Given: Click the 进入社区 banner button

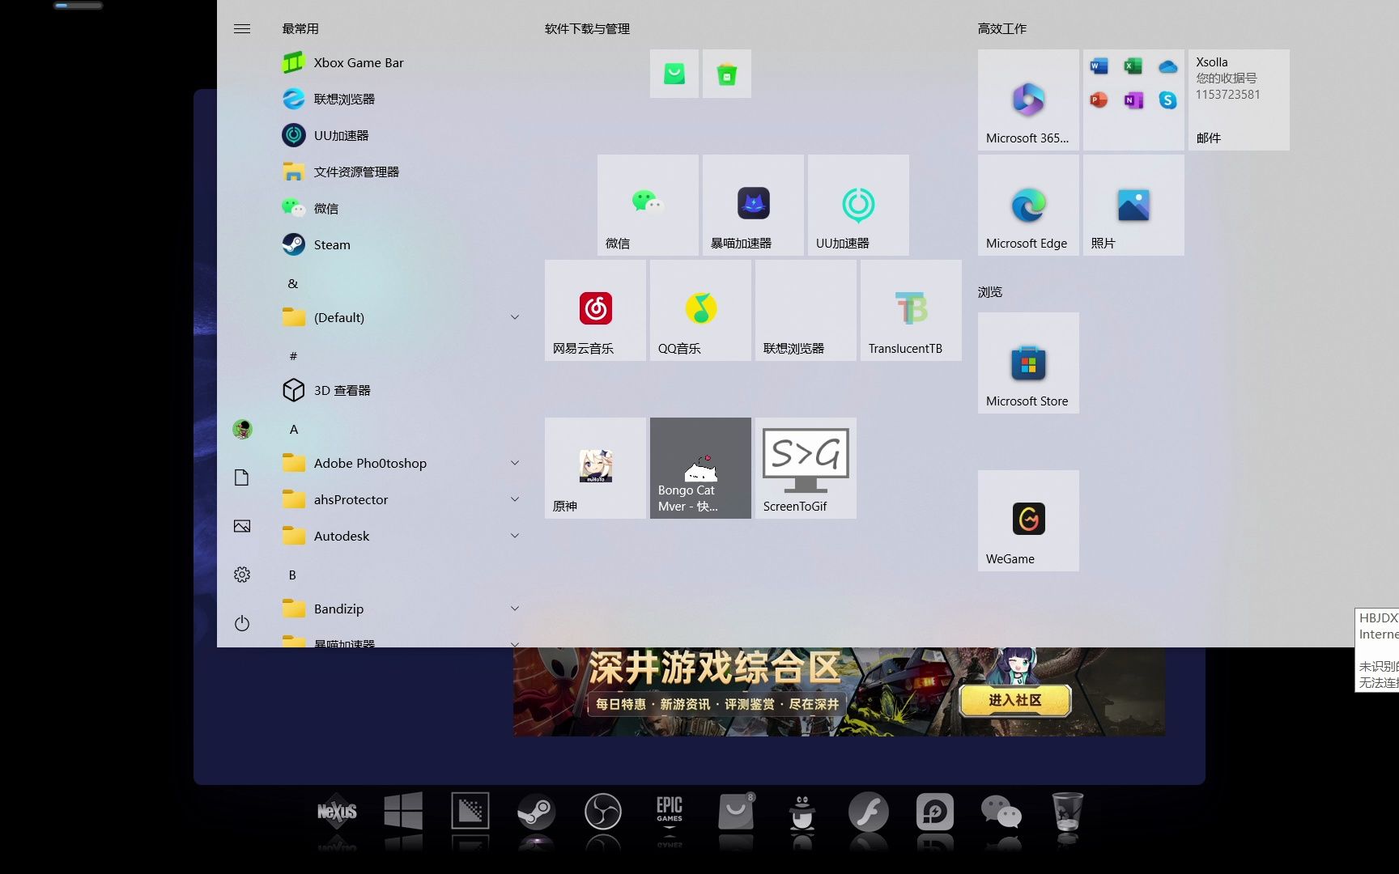Looking at the screenshot, I should point(1014,701).
